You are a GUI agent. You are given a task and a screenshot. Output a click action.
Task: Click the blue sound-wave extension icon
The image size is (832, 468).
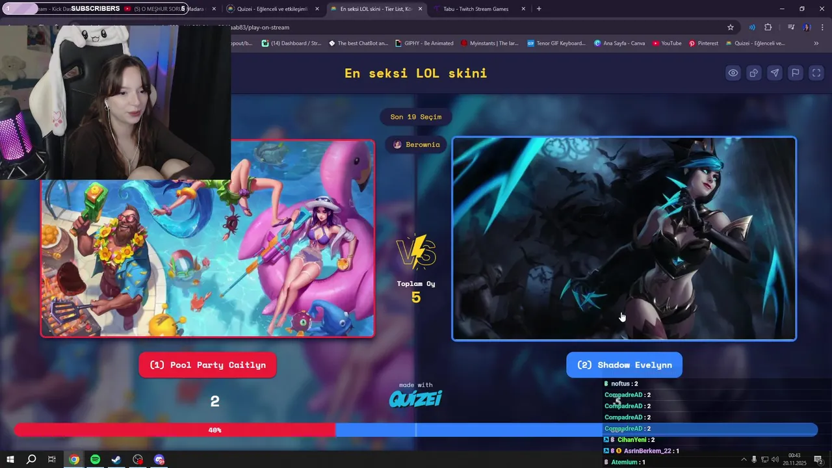click(752, 27)
